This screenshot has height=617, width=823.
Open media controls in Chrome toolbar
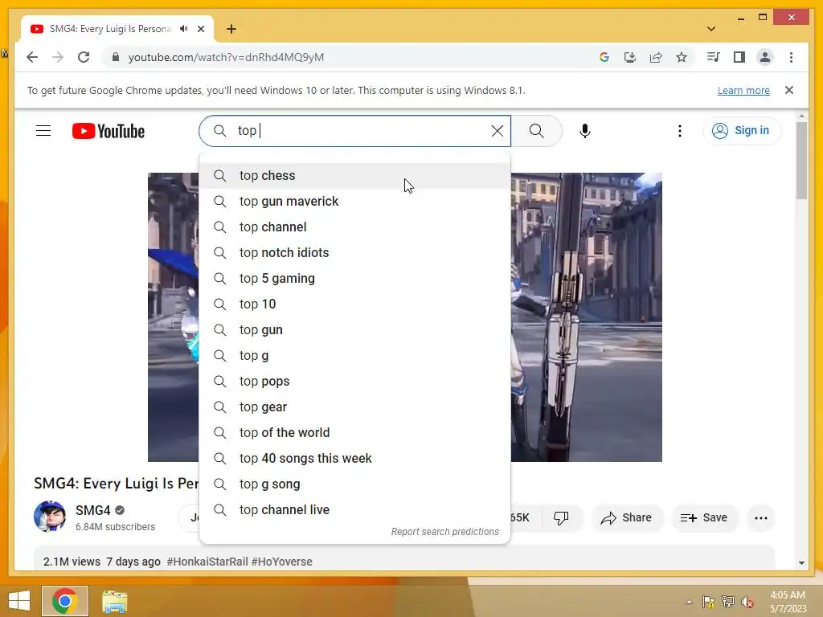[713, 57]
